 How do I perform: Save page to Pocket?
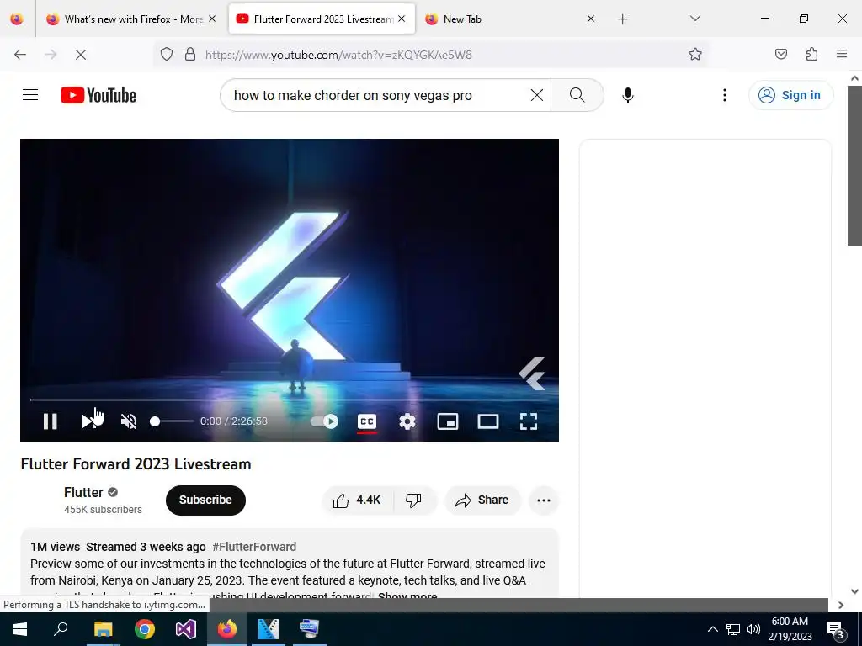tap(781, 54)
